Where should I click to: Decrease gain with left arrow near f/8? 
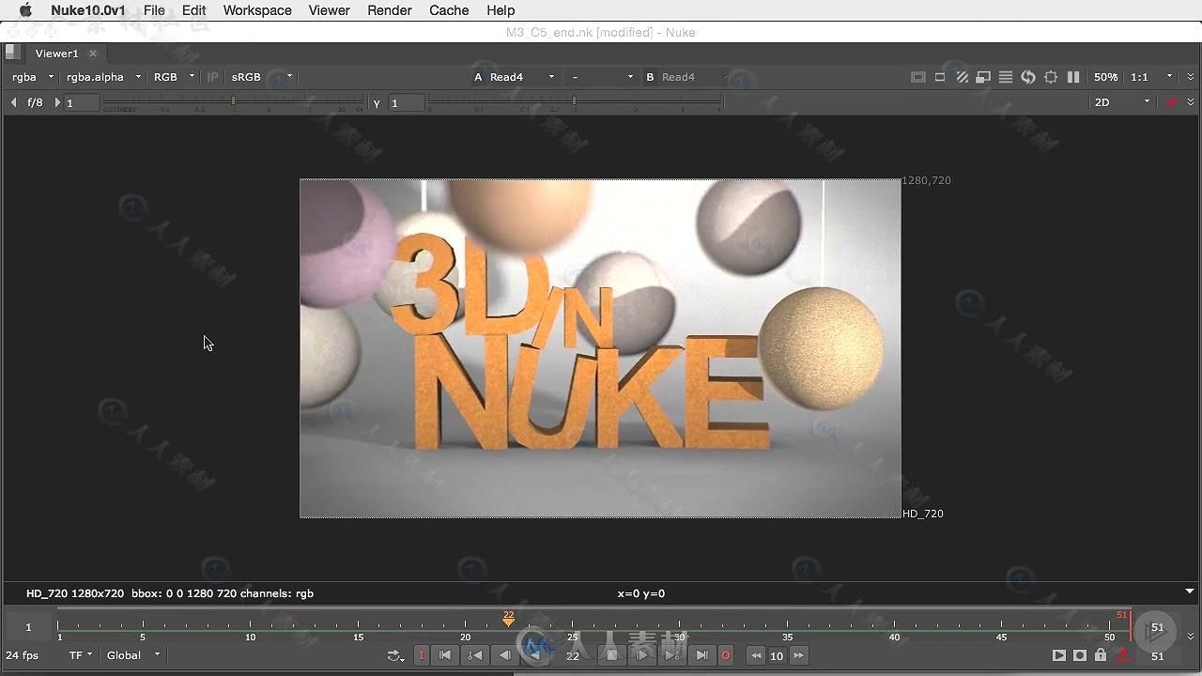click(13, 102)
